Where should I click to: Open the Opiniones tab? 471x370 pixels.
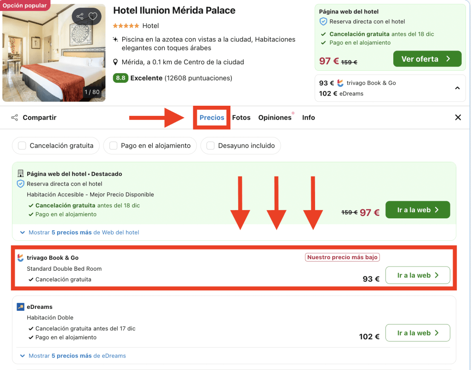tap(275, 118)
